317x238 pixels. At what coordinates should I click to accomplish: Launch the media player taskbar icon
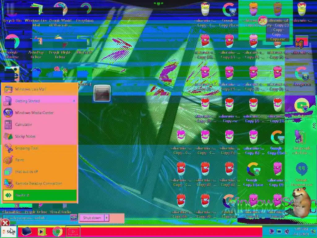coord(41,231)
